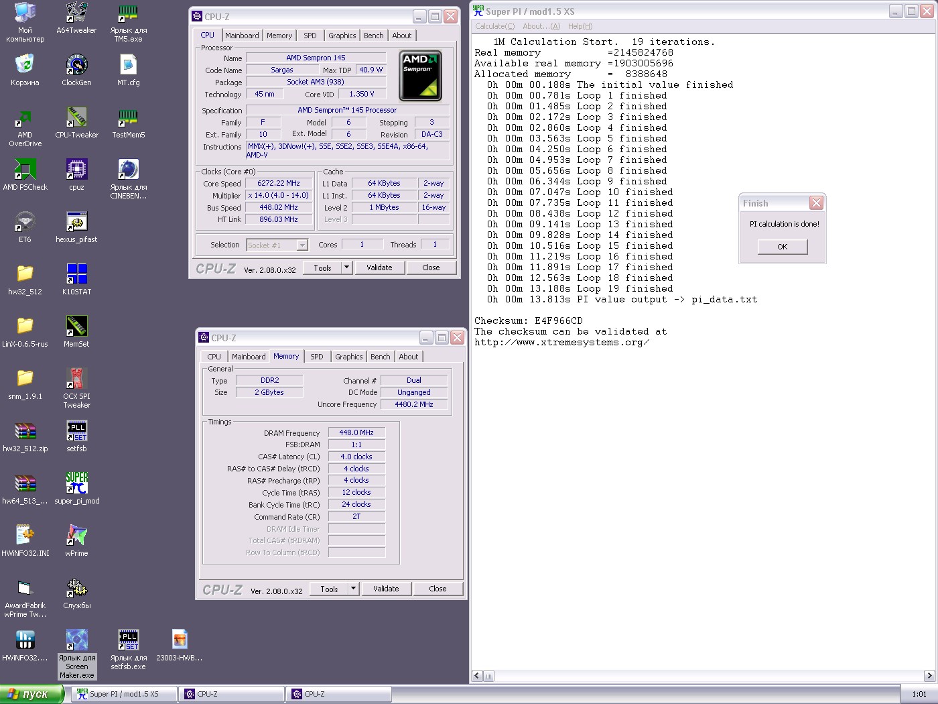Open the My Computer desktop icon
Image resolution: width=938 pixels, height=704 pixels.
25,13
